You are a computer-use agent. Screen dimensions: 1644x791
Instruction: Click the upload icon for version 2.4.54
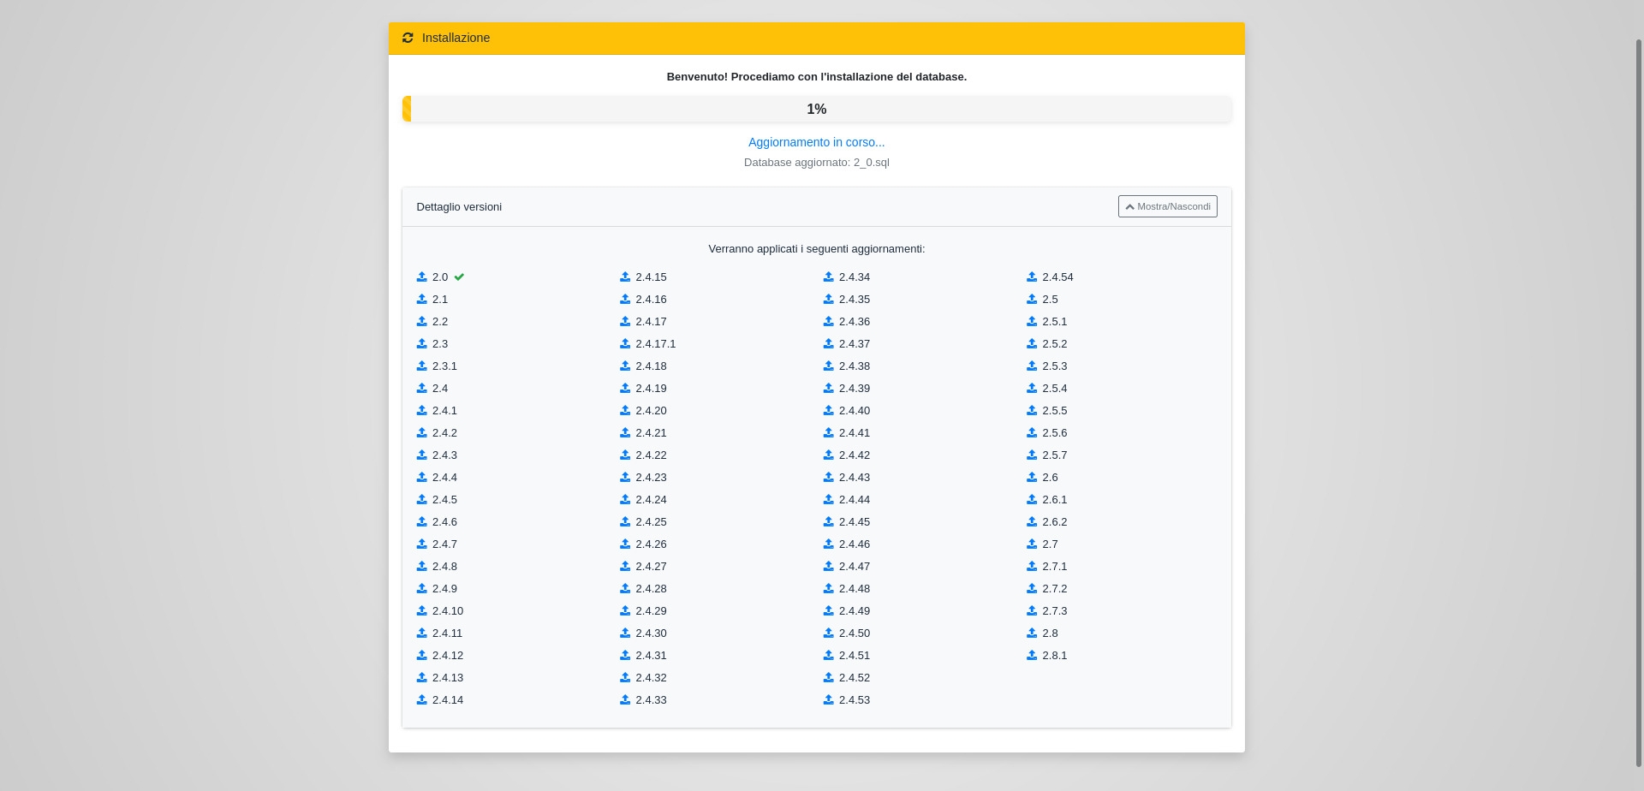click(x=1032, y=277)
